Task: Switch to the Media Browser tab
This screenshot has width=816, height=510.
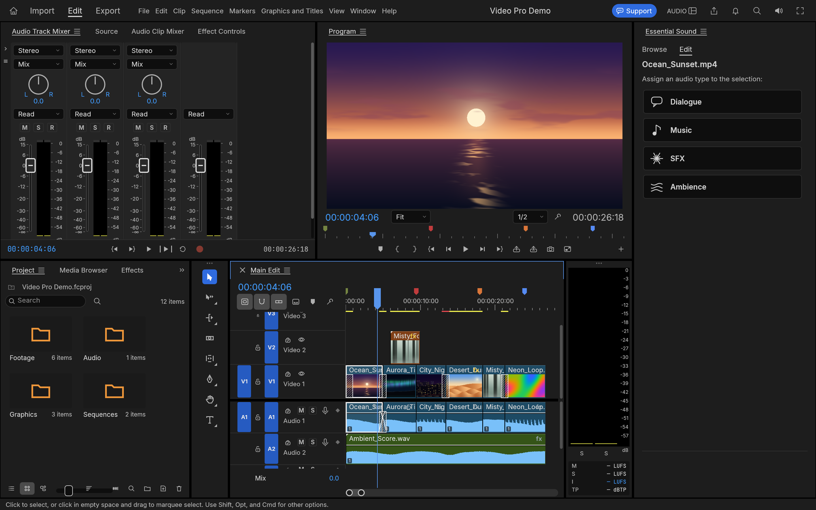Action: coord(83,270)
